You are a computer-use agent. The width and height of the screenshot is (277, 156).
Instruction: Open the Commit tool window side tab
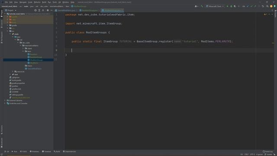tap(2, 24)
